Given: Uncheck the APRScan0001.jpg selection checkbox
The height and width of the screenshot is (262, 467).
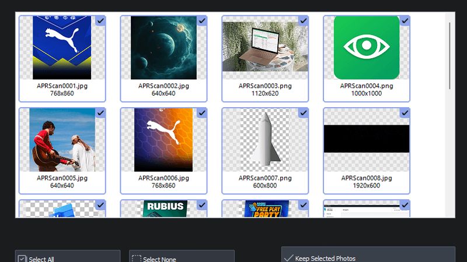Looking at the screenshot, I should pyautogui.click(x=100, y=21).
